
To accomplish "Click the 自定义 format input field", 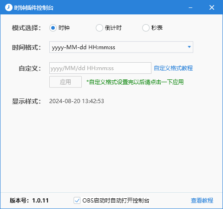I will pyautogui.click(x=100, y=68).
